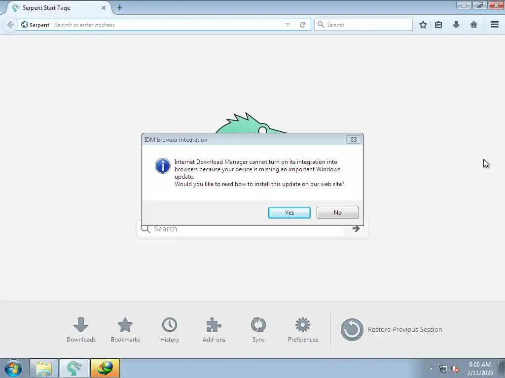Focus the Search or enter address field
Viewport: 505px width, 378px height.
pos(168,25)
